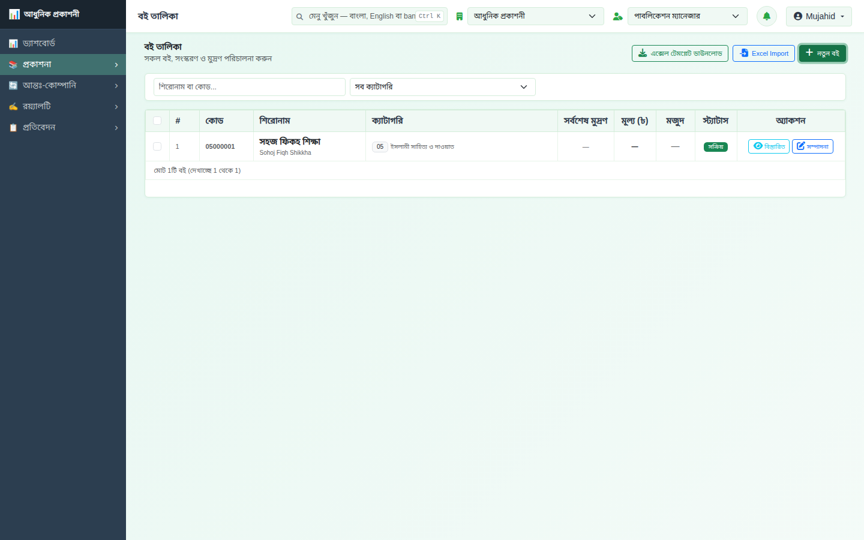Select রয়্যালটি in the sidebar menu
The width and height of the screenshot is (864, 540).
[63, 107]
